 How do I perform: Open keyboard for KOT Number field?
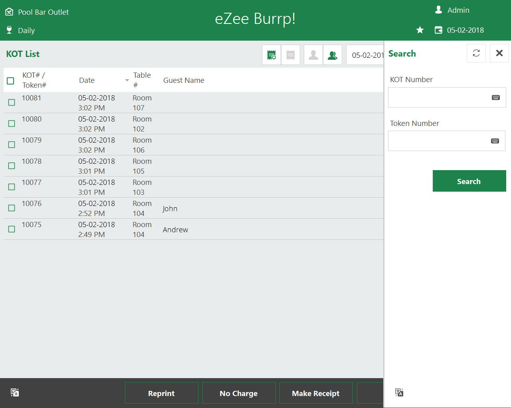pos(496,98)
